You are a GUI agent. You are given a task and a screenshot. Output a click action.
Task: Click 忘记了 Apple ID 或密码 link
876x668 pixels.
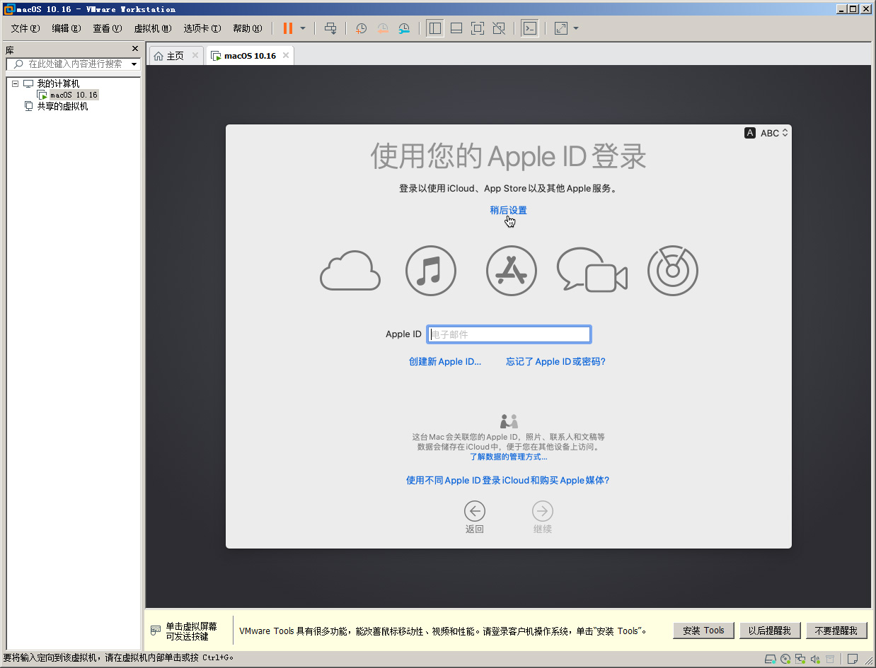[x=555, y=361]
